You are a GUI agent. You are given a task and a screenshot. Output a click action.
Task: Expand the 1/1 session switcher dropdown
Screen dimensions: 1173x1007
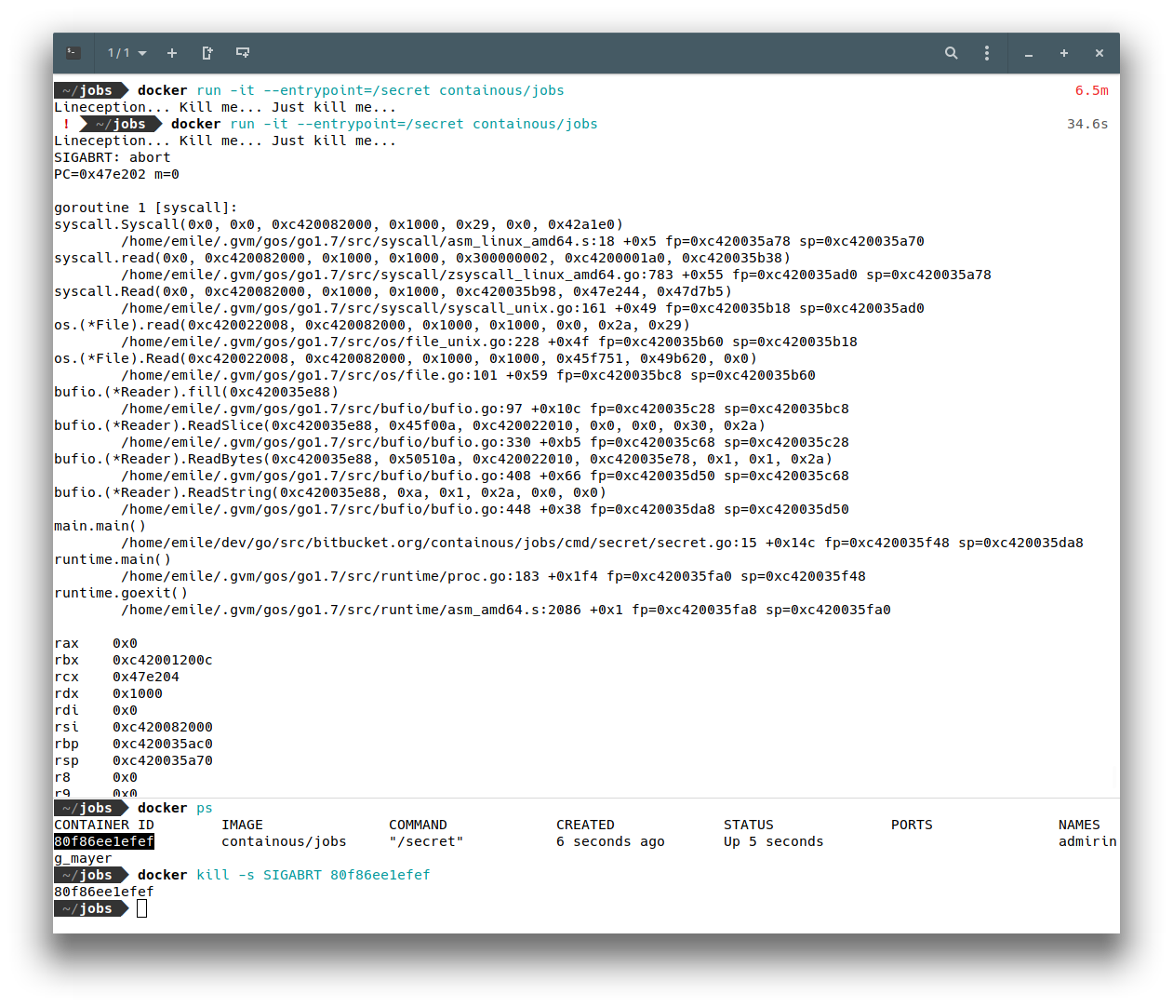[x=127, y=53]
